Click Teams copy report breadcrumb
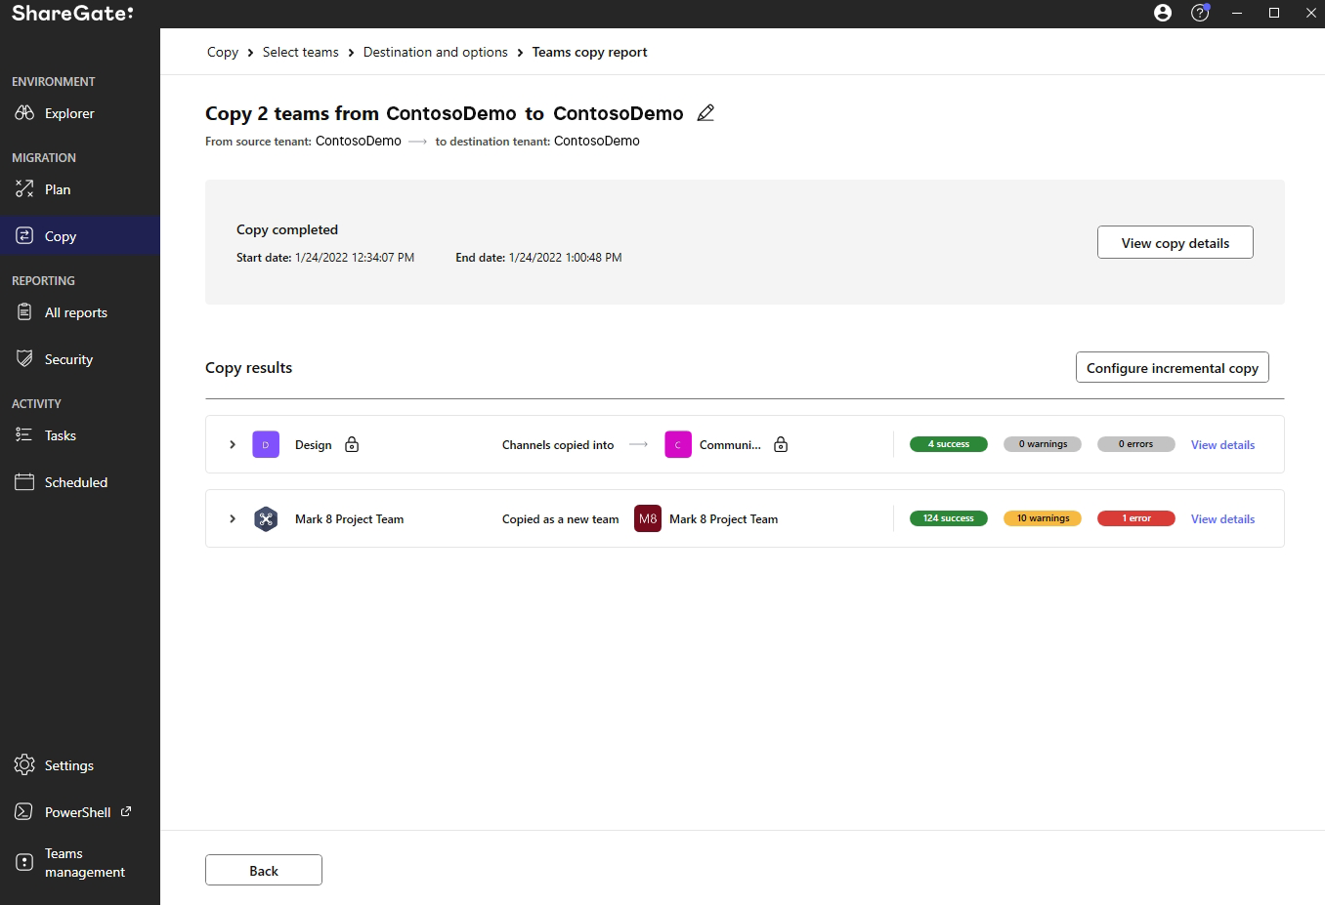Image resolution: width=1325 pixels, height=905 pixels. 590,52
